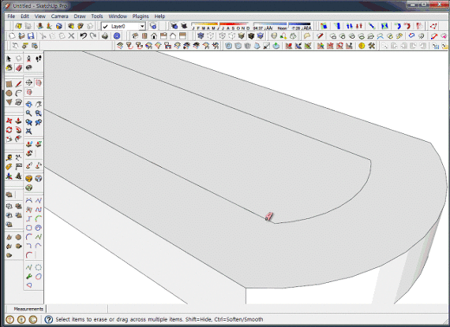Open the Window menu
The image size is (450, 327).
click(x=118, y=17)
